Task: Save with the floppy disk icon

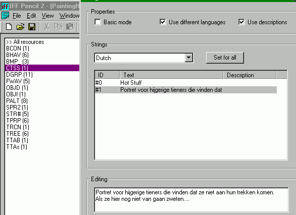Action: coord(32,27)
